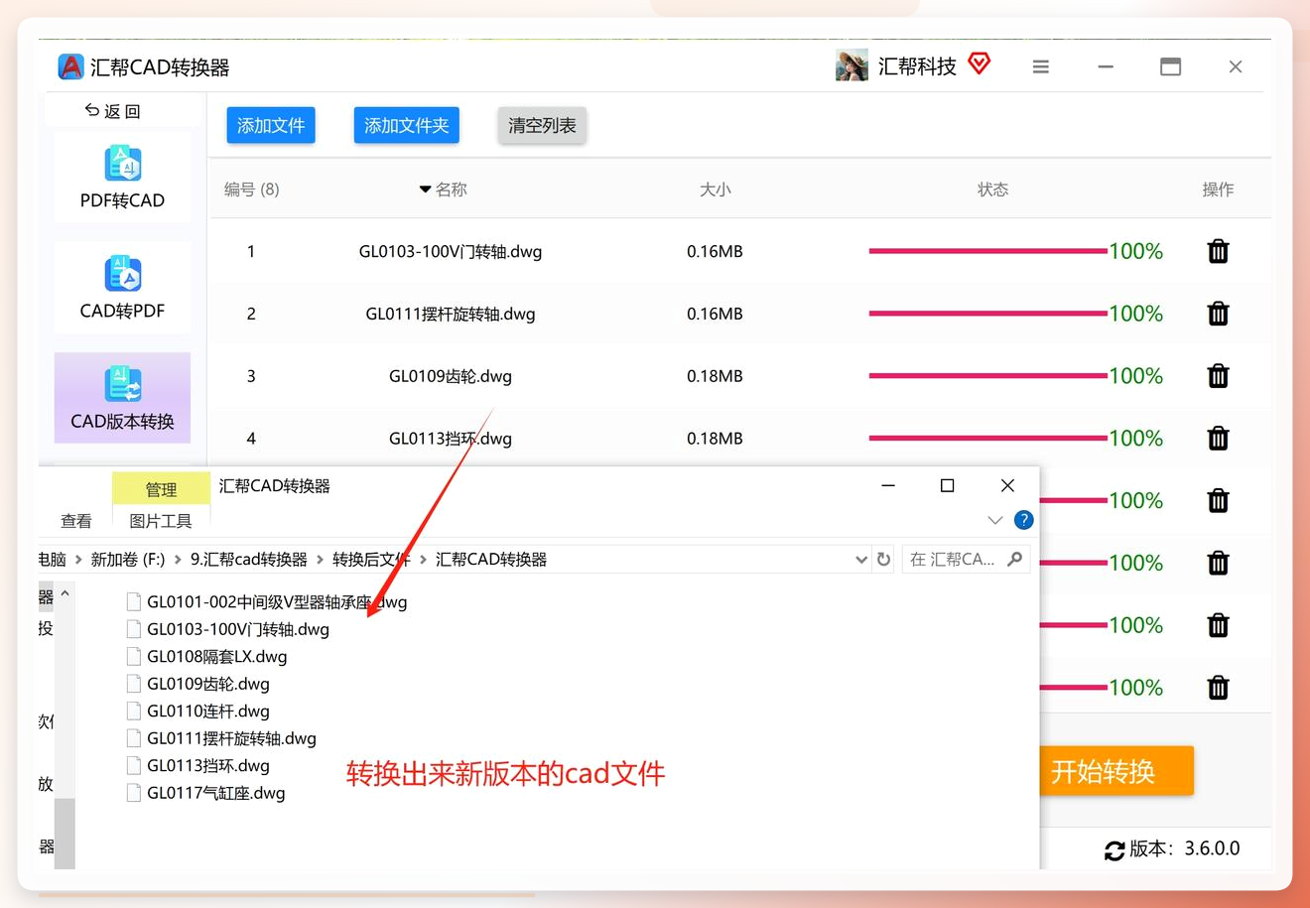Select GL0103-100V门转轴.dwg in Explorer
This screenshot has height=908, width=1310.
click(238, 629)
